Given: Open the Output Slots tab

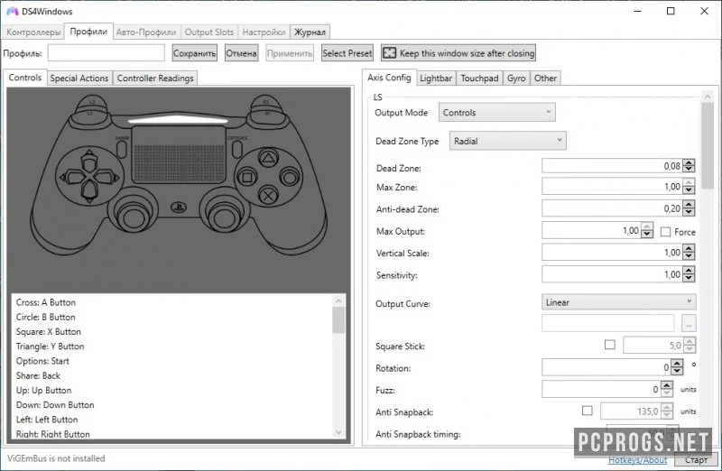Looking at the screenshot, I should pos(209,32).
